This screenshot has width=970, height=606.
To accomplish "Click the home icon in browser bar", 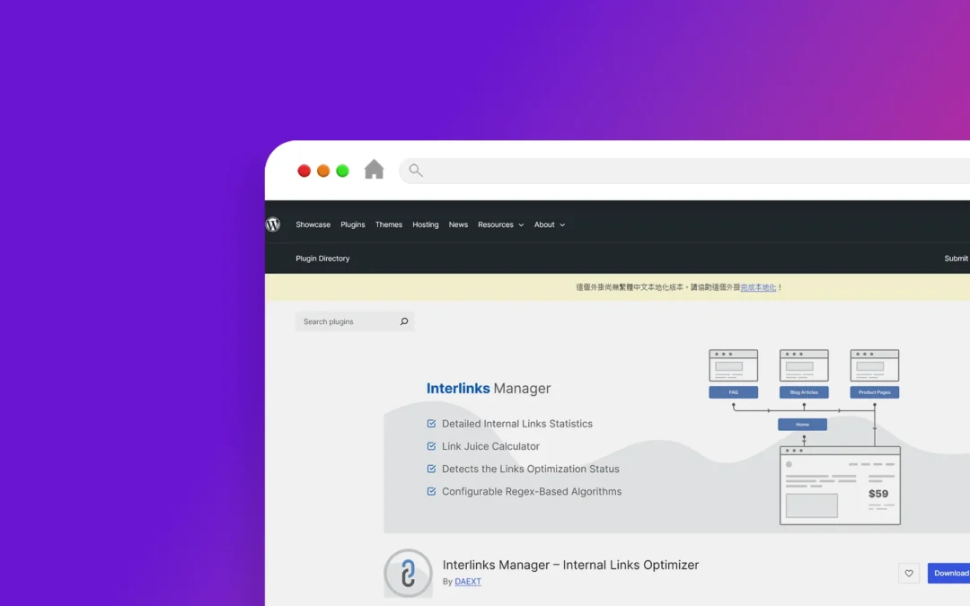I will click(374, 170).
